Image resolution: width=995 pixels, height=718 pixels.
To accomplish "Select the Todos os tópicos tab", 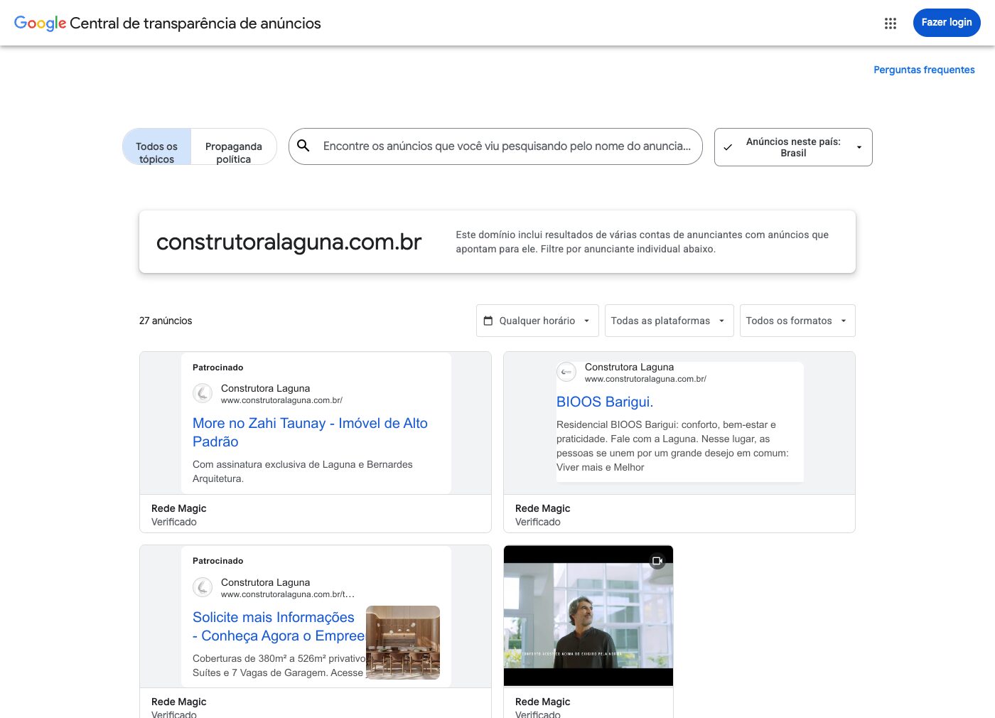I will tap(157, 147).
